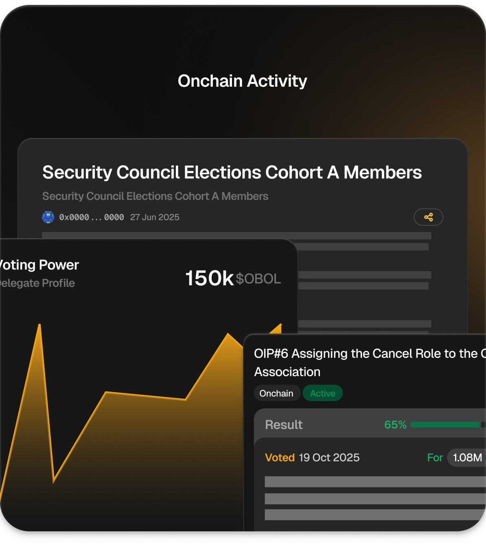Click the 27 Jun 2025 date

click(155, 217)
